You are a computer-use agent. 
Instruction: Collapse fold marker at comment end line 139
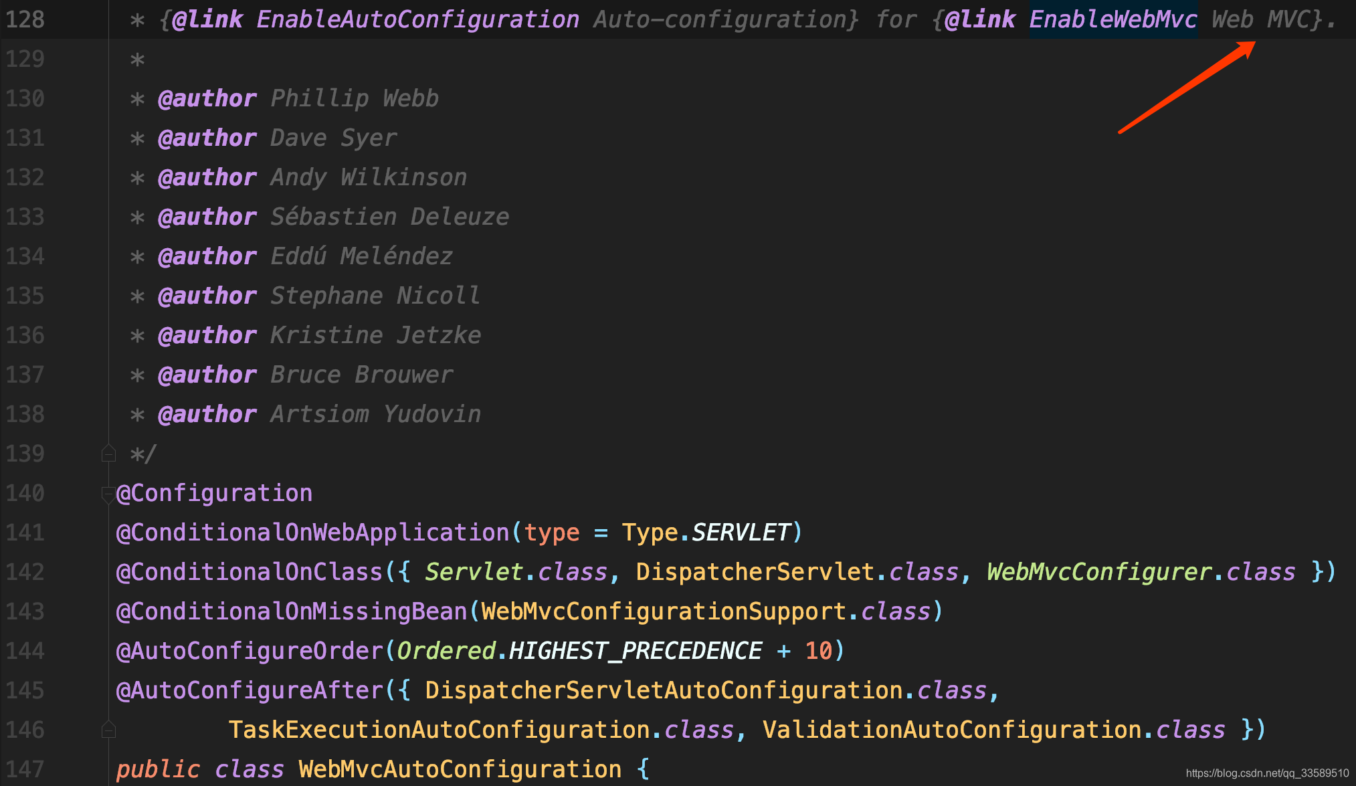(x=108, y=454)
